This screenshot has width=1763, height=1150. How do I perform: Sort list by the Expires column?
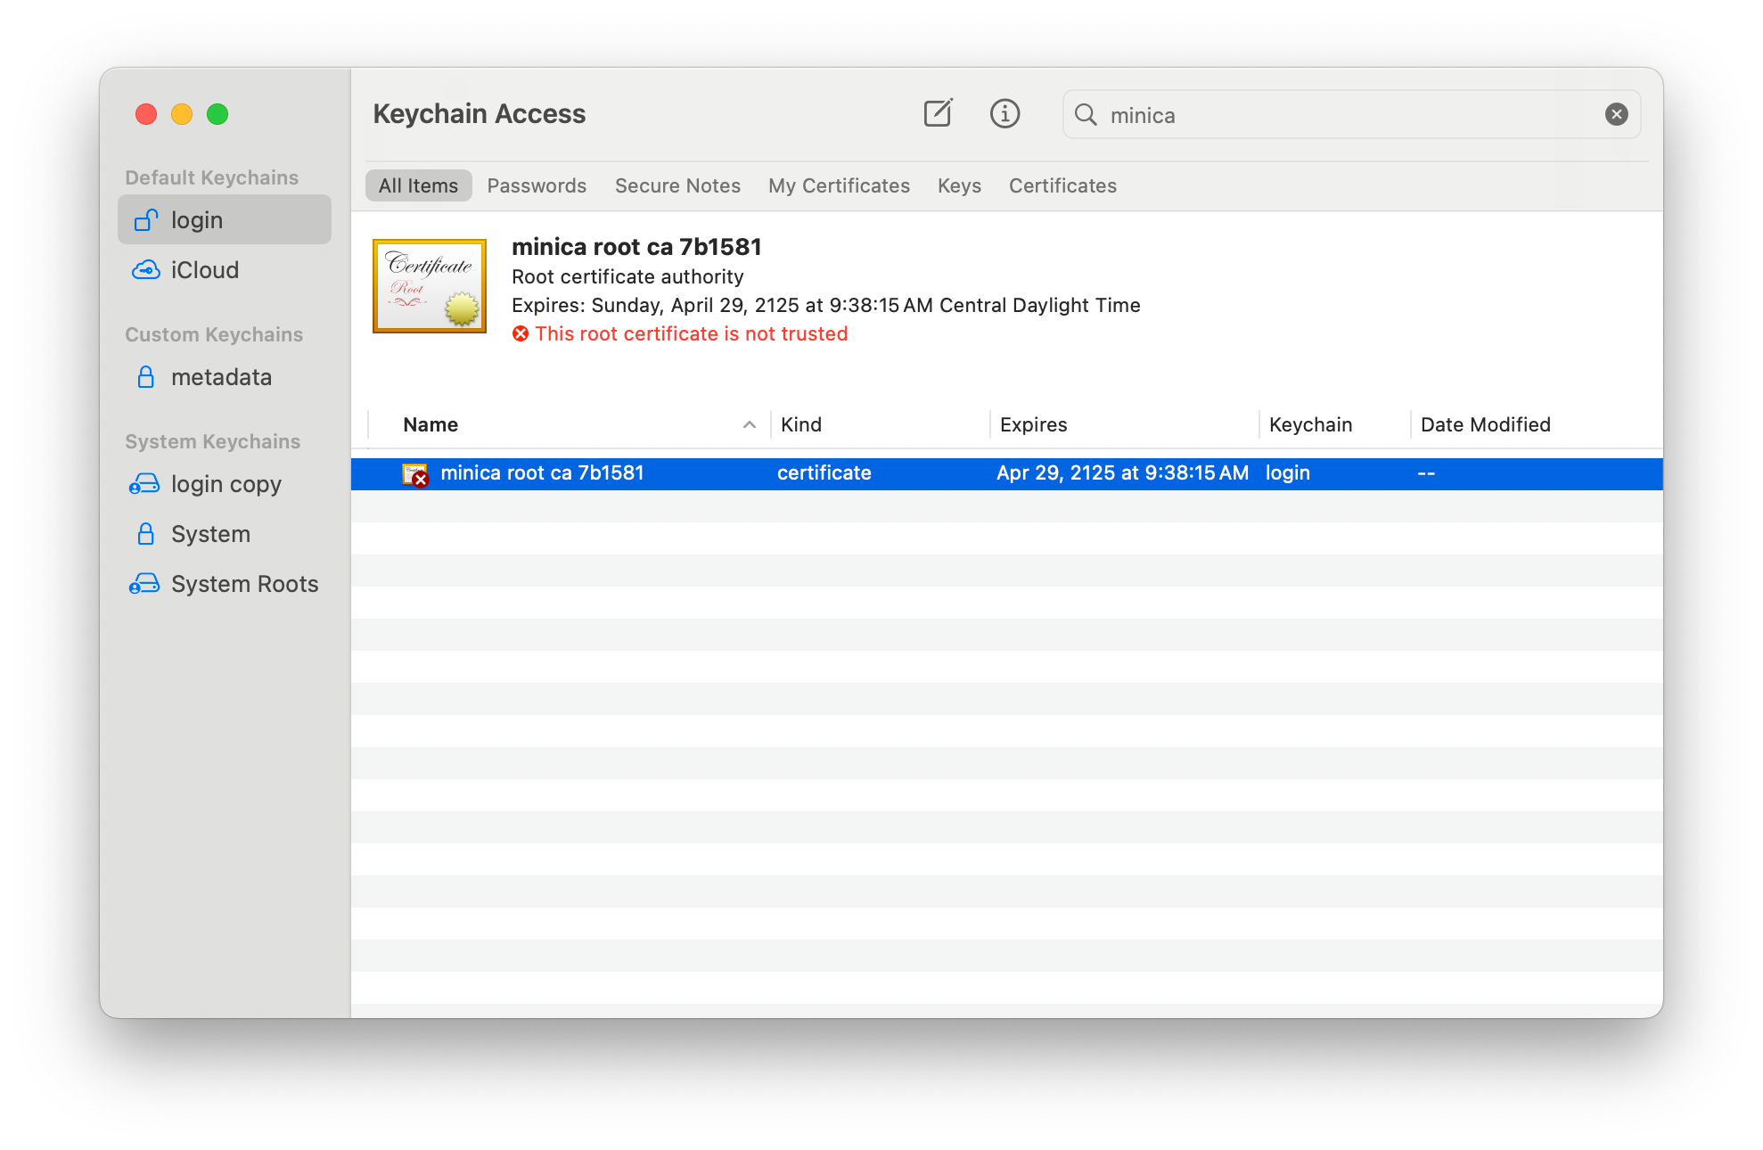tap(1033, 424)
